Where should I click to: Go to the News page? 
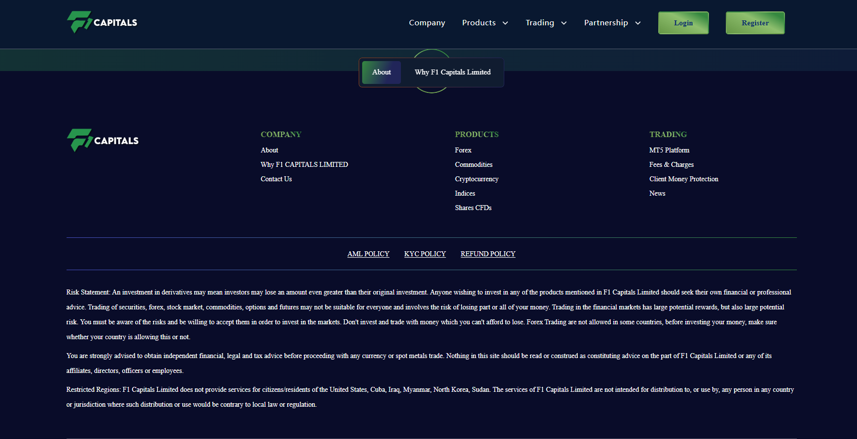tap(657, 193)
